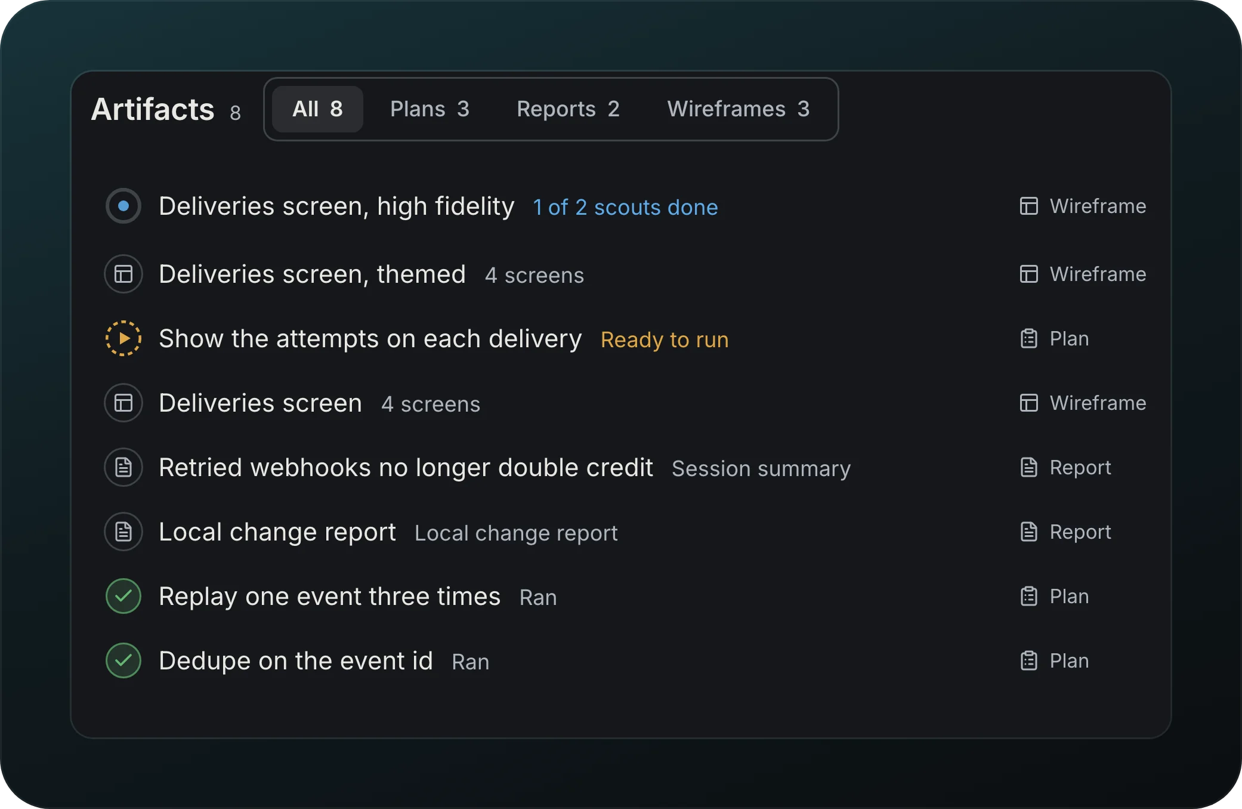Click the Wireframe type icon in the plain Deliveries screen row
The height and width of the screenshot is (809, 1242).
pyautogui.click(x=1029, y=403)
